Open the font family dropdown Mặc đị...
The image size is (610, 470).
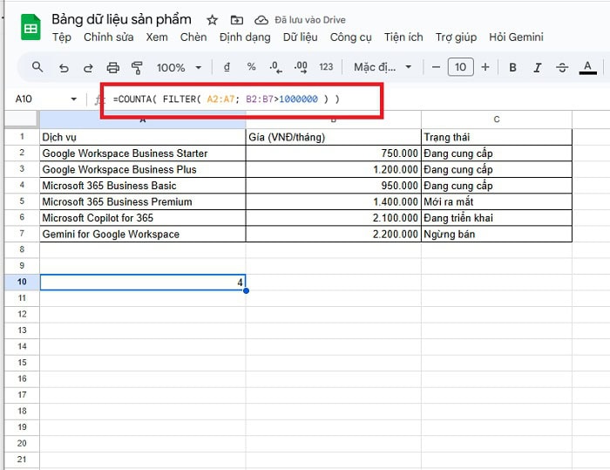(x=383, y=67)
